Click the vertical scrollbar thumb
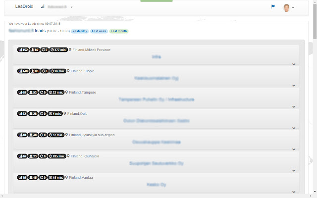317x198 pixels. coord(315,21)
